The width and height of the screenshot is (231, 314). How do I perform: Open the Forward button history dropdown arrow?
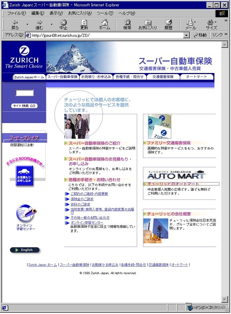tap(51, 25)
